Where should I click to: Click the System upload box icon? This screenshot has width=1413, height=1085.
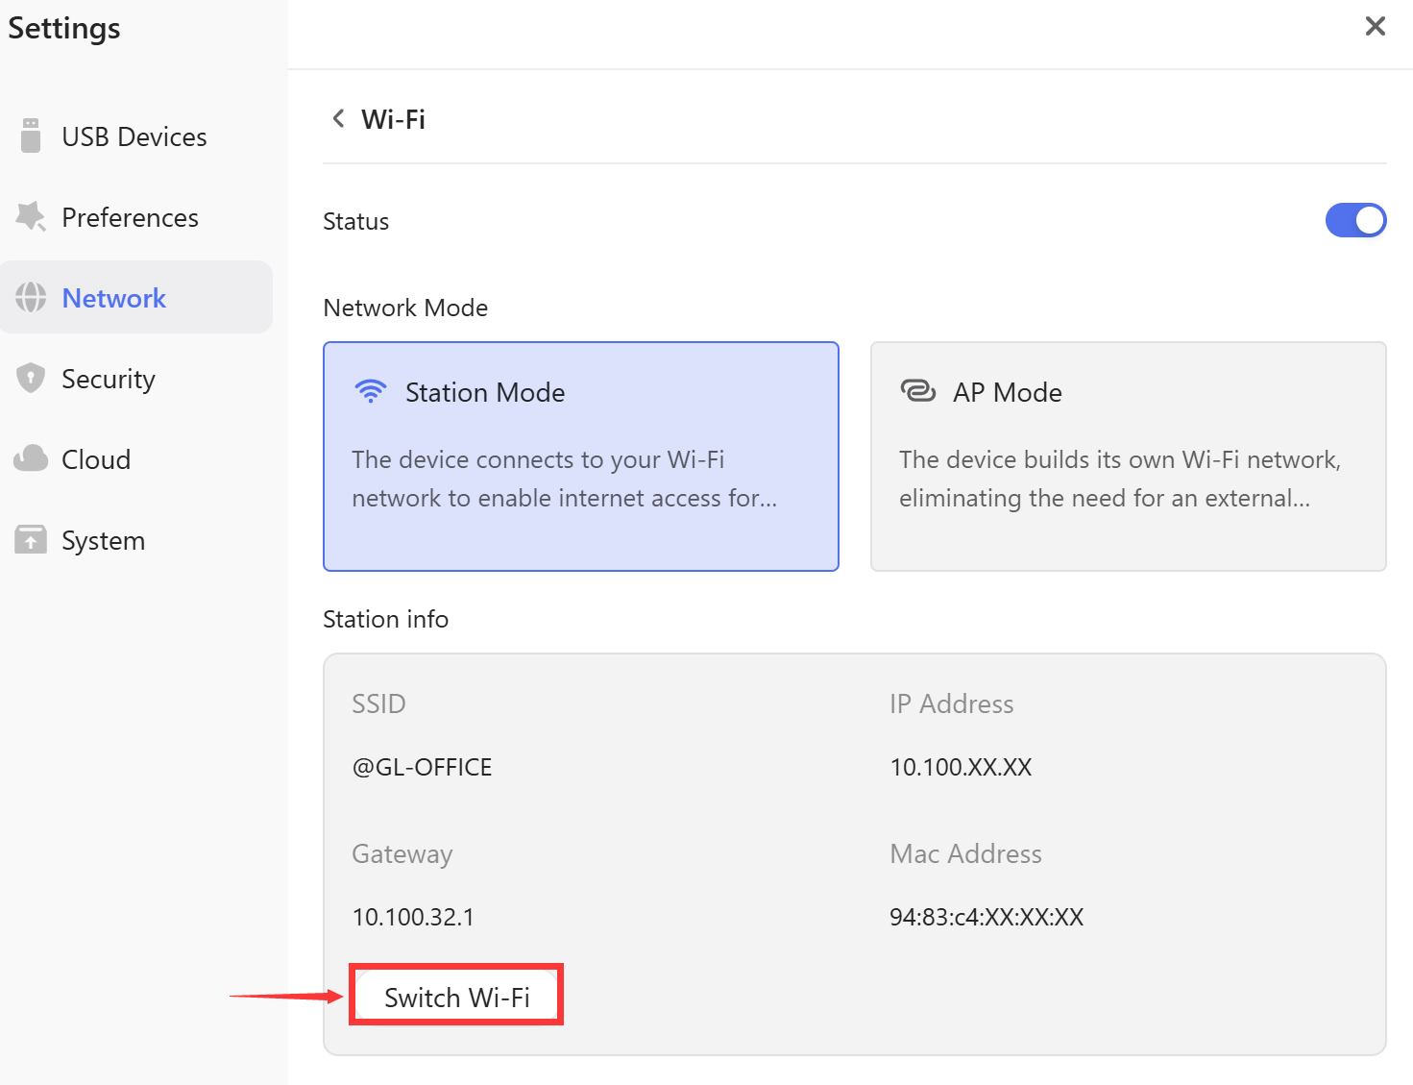pyautogui.click(x=31, y=540)
